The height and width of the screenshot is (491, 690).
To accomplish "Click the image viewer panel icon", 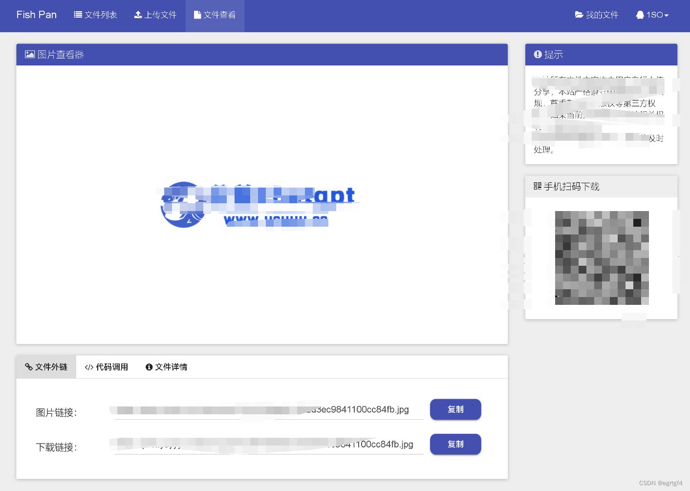I will click(x=30, y=54).
